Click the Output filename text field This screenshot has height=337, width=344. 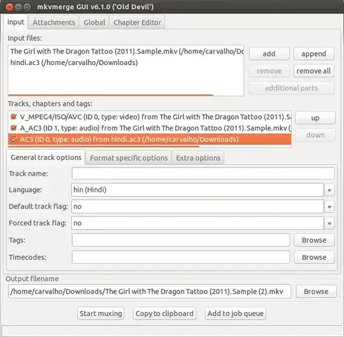(x=150, y=291)
